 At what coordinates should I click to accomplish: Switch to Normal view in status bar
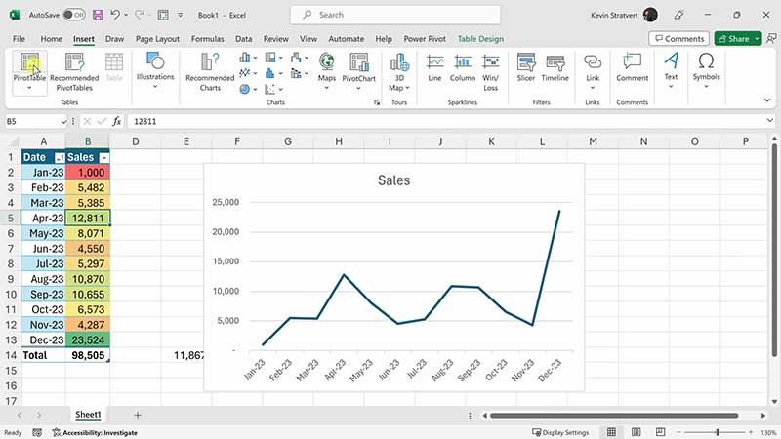click(611, 432)
